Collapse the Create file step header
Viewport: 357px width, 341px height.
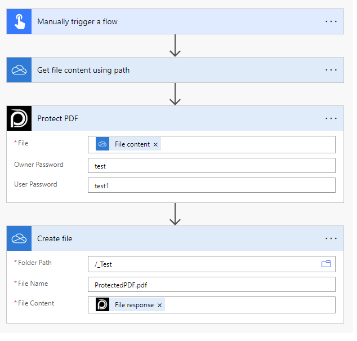[x=169, y=238]
